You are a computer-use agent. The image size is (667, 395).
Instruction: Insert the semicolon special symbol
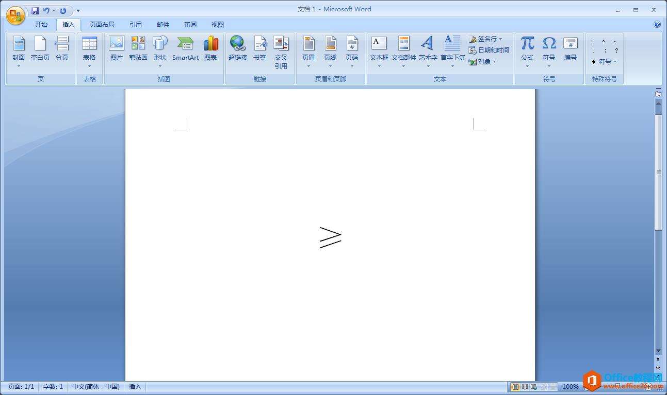pyautogui.click(x=593, y=51)
